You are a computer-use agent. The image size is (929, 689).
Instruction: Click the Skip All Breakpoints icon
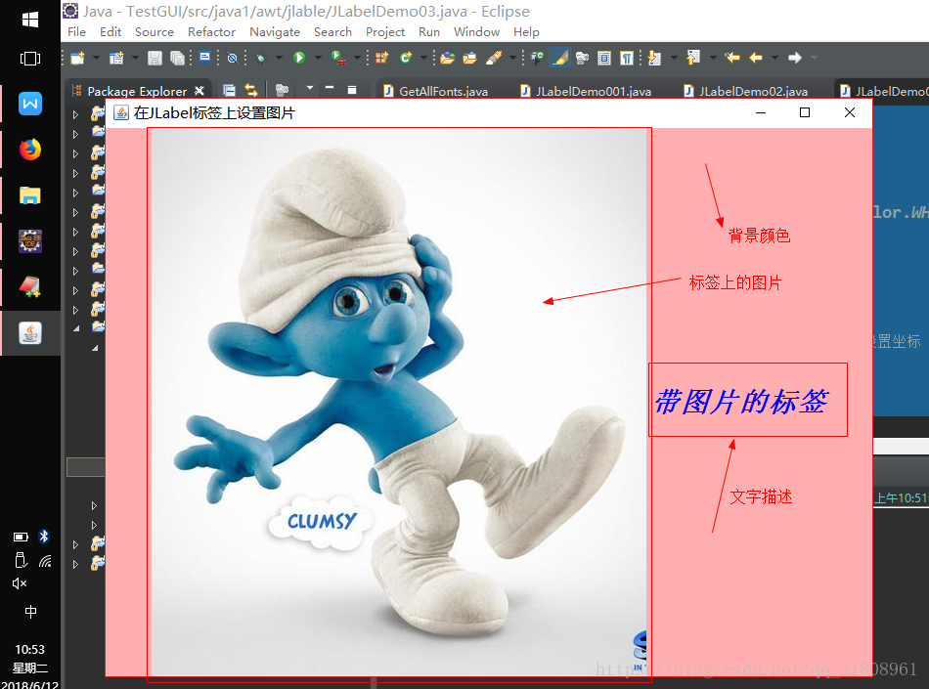coord(233,58)
